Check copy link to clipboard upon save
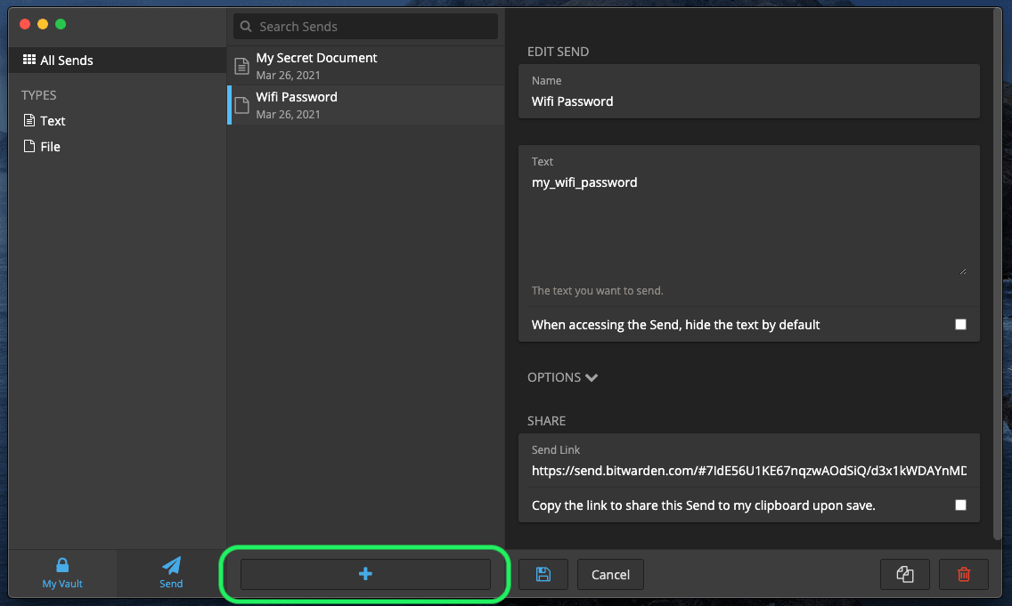1012x606 pixels. (x=960, y=505)
